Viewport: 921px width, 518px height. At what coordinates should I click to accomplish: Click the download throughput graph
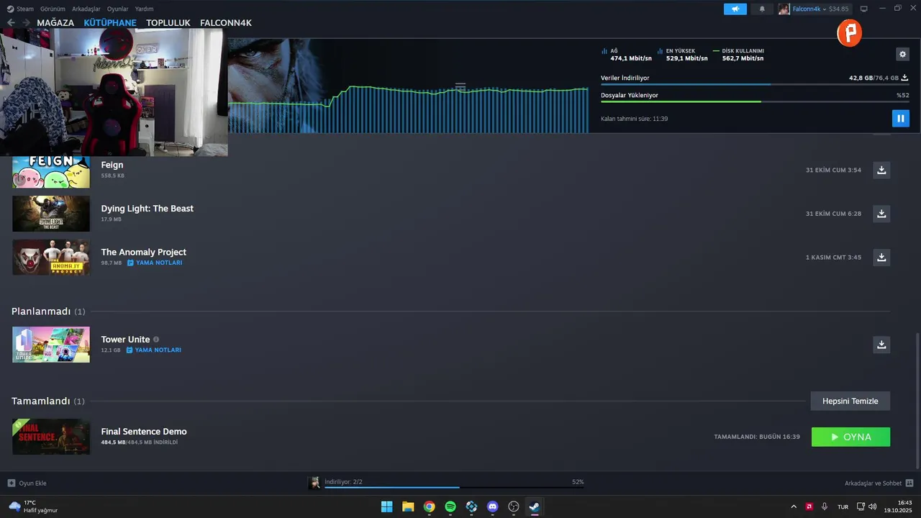coord(408,108)
